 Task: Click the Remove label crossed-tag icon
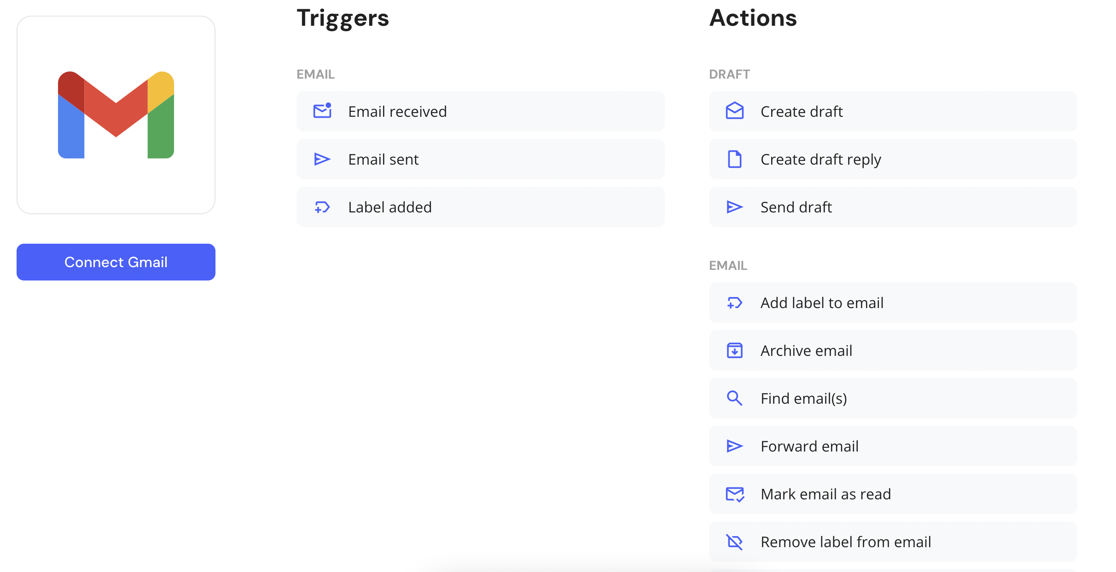click(x=735, y=542)
